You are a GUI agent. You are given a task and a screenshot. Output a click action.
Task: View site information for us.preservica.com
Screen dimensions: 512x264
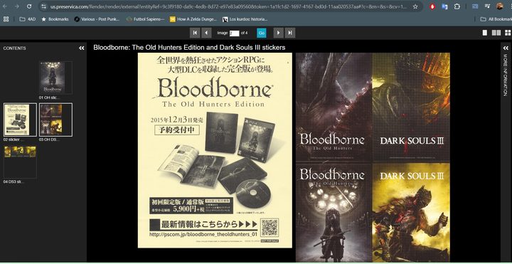(x=43, y=6)
